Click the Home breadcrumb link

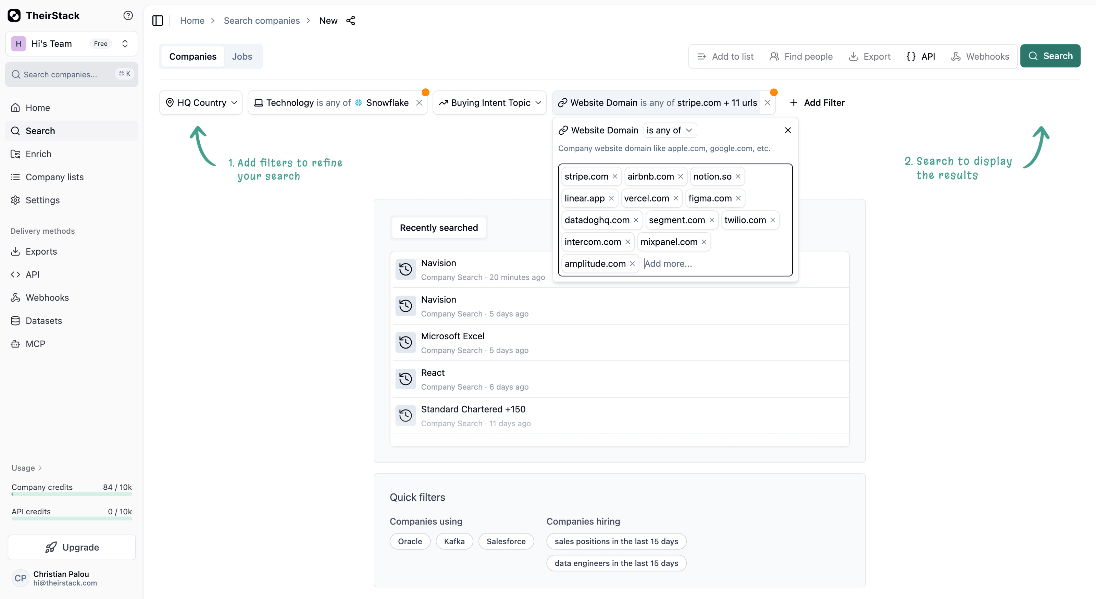(x=192, y=21)
